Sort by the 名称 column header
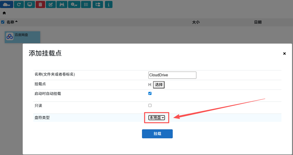Screen dimensions: 293x155 [11, 22]
